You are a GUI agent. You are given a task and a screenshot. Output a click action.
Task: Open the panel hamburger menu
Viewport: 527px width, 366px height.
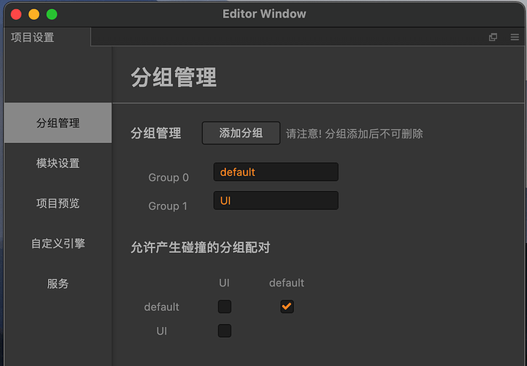click(515, 37)
